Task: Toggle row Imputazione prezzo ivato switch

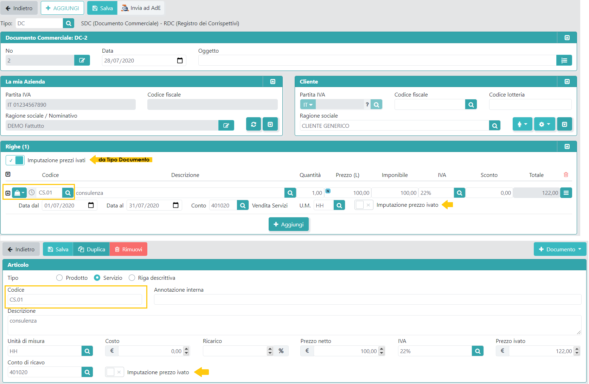Action: [364, 205]
